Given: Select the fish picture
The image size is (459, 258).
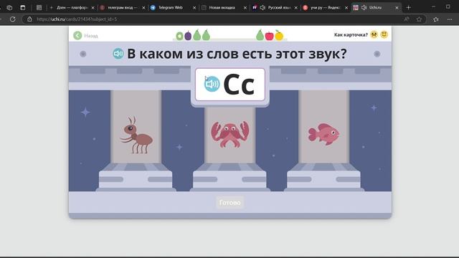Looking at the screenshot, I should pos(323,134).
